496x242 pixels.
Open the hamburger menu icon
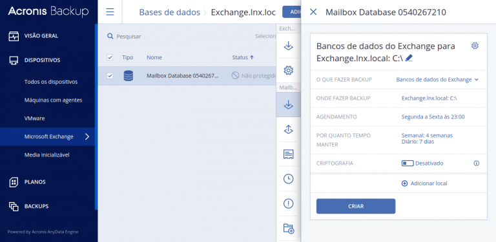pyautogui.click(x=110, y=12)
